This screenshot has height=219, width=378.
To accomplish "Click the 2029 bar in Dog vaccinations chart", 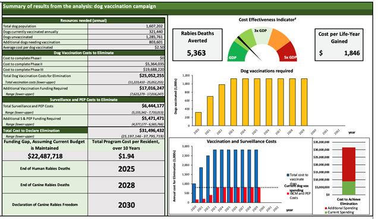I will (304, 102).
